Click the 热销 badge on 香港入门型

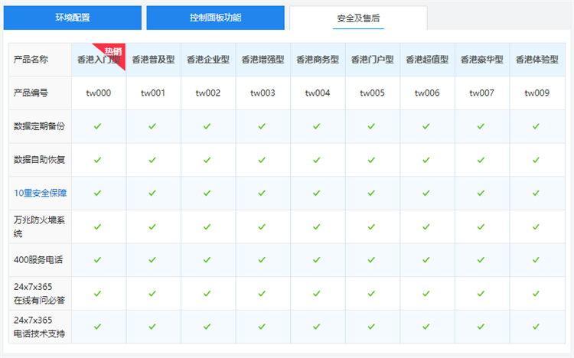coord(113,51)
